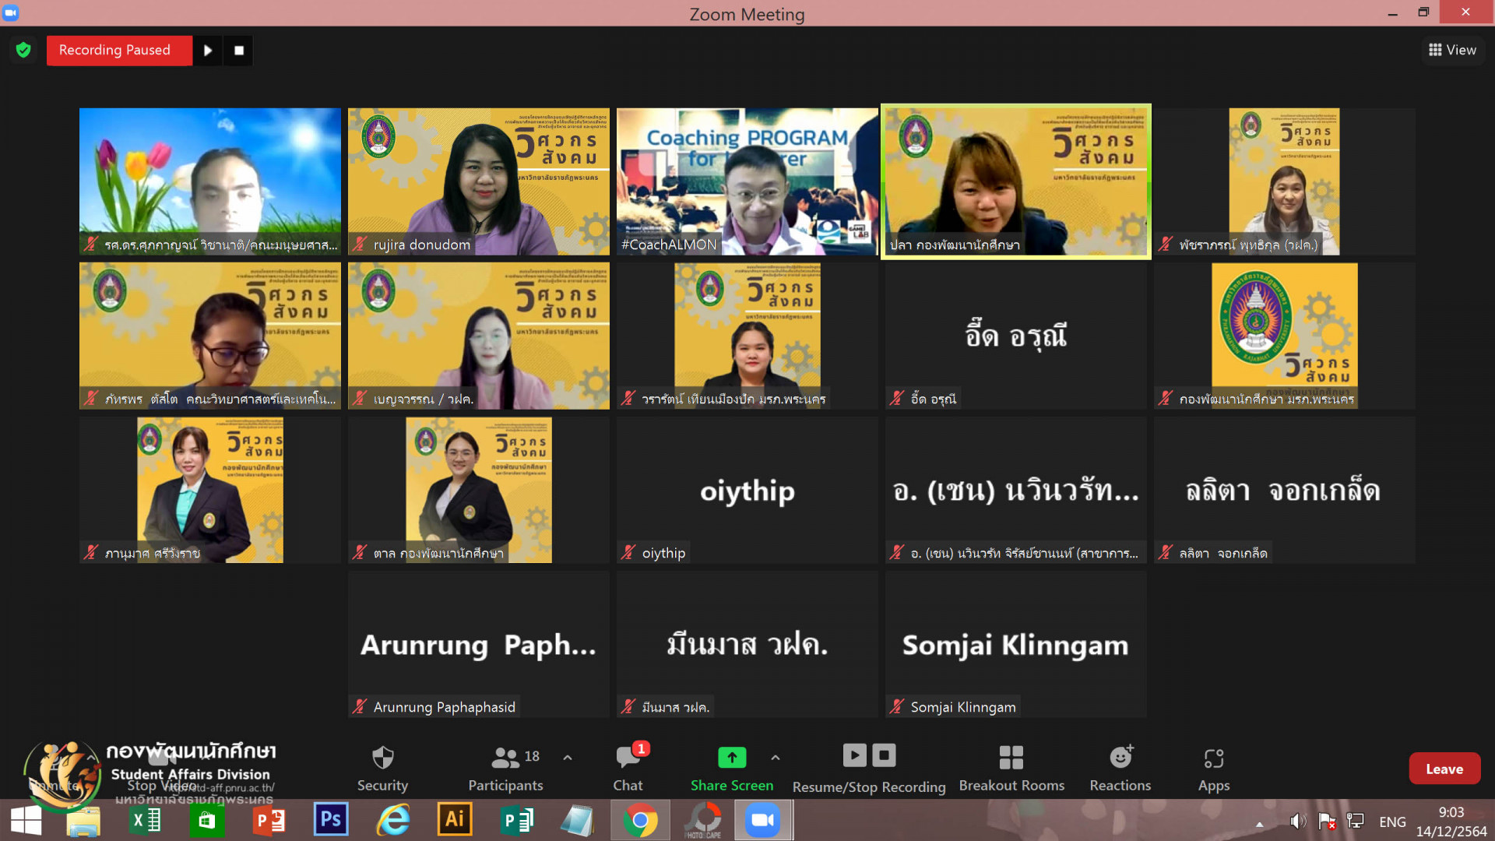The width and height of the screenshot is (1495, 841).
Task: Open Photoshop from the taskbar
Action: tap(330, 820)
